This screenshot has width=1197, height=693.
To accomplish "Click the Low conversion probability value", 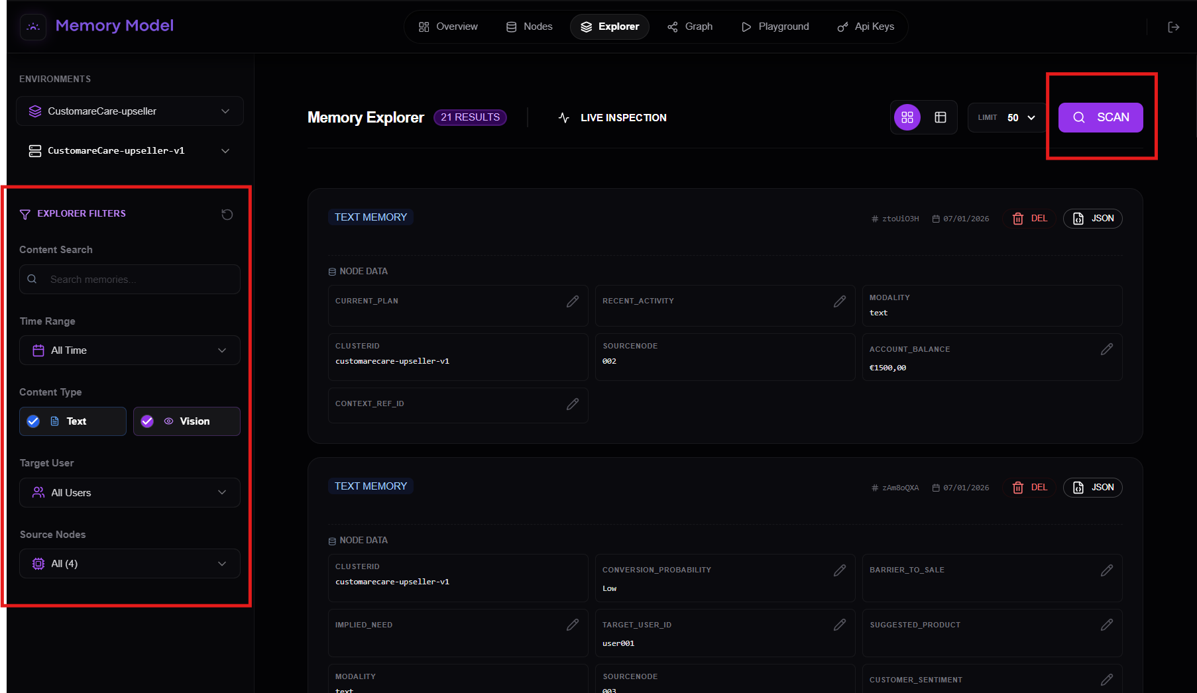I will pyautogui.click(x=609, y=588).
